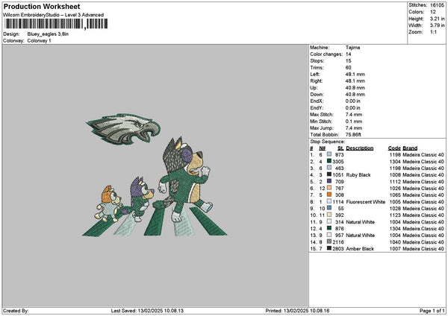Click the peach swatch in row 6
Viewport: 448px width, 316px height.
329,188
